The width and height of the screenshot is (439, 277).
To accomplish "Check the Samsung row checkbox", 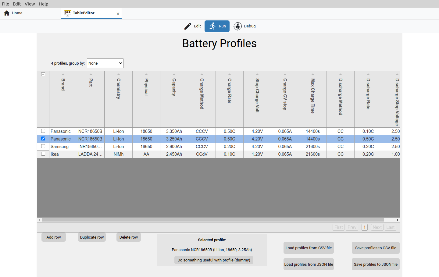I will click(43, 146).
